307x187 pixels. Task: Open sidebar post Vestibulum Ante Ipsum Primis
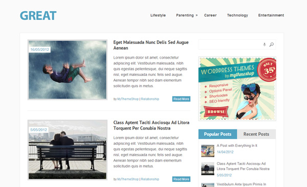coord(242,184)
